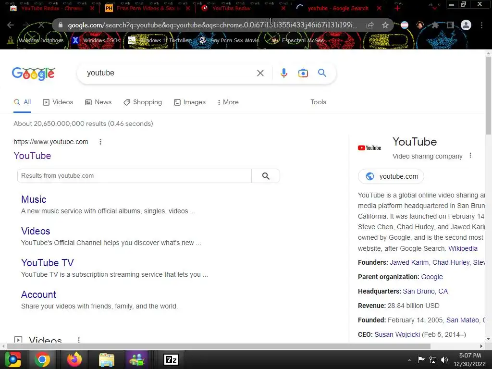Open the Account sitelink
Viewport: 492px width, 369px height.
click(x=38, y=295)
